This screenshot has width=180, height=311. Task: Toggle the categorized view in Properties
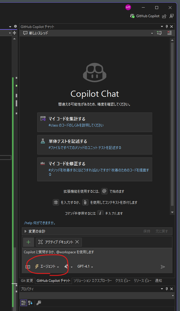click(x=24, y=303)
